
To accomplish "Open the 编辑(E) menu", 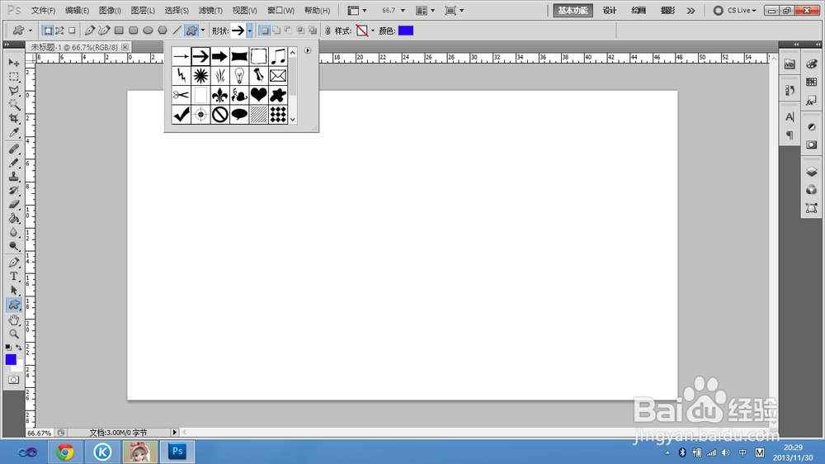I will pyautogui.click(x=78, y=10).
